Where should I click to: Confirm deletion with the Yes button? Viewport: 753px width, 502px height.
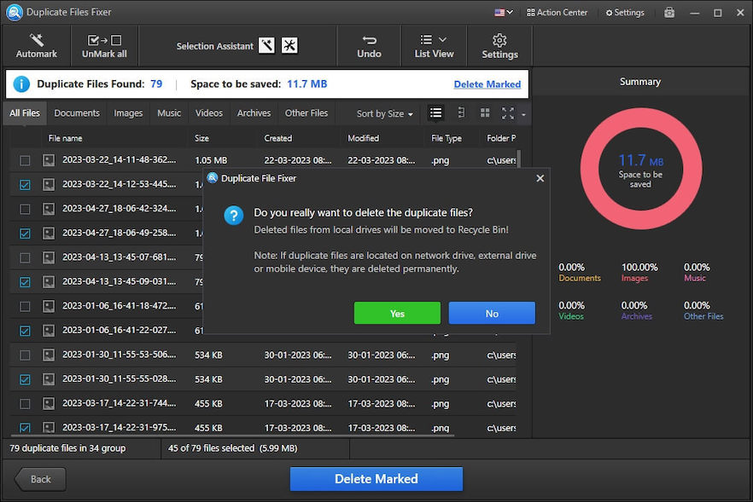coord(397,313)
